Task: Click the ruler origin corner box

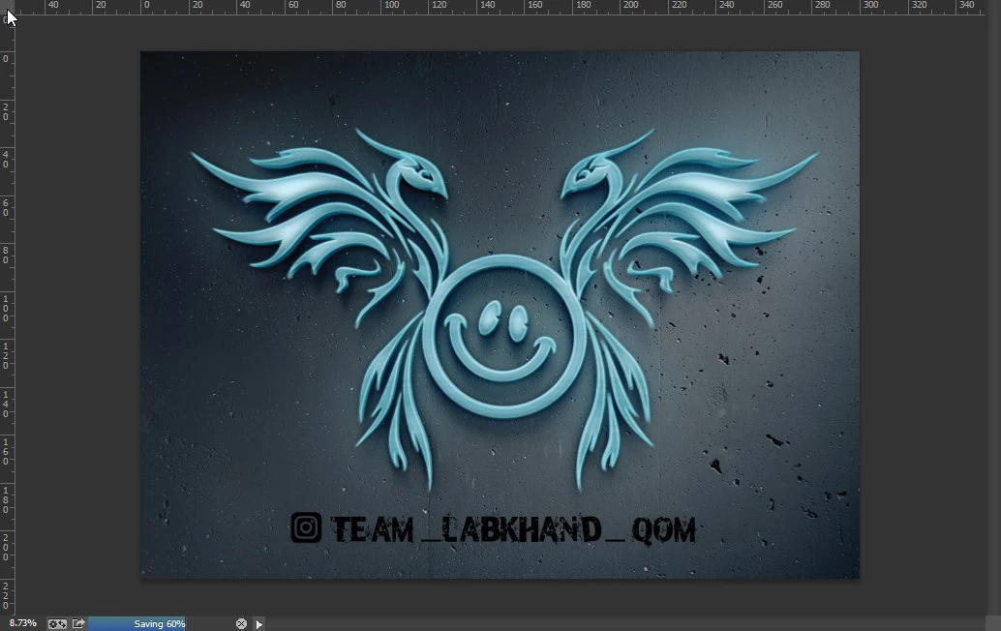Action: coord(7,7)
